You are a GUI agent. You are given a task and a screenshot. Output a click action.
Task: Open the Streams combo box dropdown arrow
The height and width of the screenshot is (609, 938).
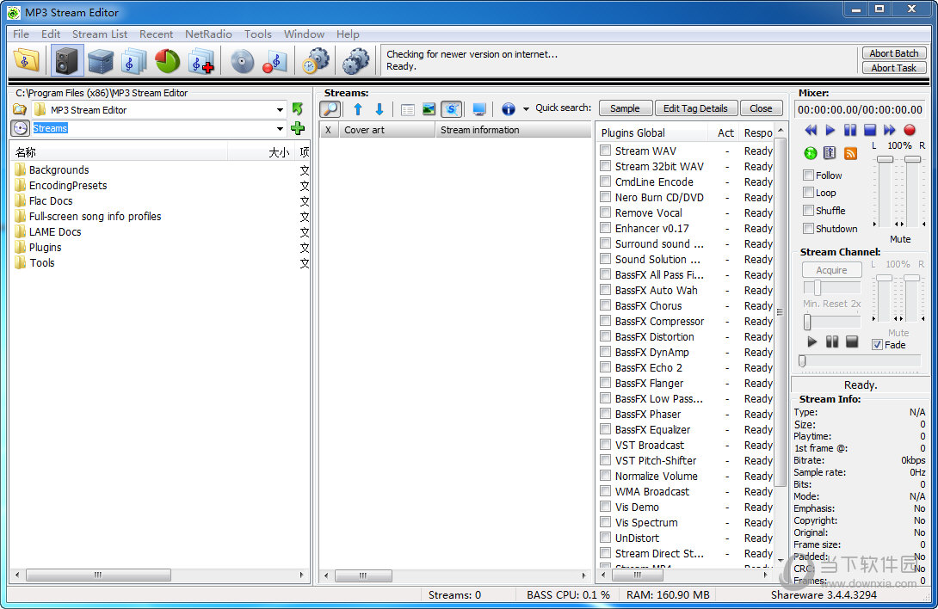point(280,129)
